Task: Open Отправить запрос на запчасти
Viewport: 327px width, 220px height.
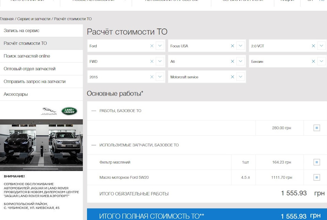Action: (41, 82)
